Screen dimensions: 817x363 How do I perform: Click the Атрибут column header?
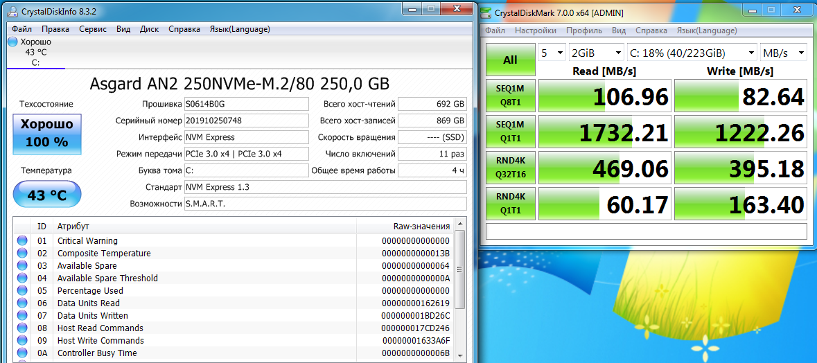(205, 226)
